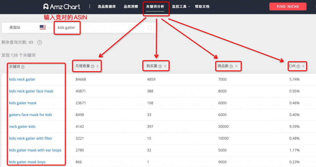The height and width of the screenshot is (167, 316).
Task: Click the AmzChart logo
Action: click(x=62, y=7)
